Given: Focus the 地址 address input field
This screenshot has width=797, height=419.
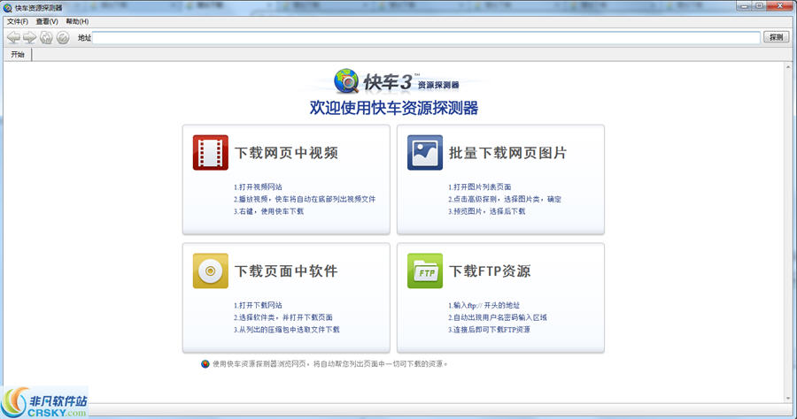Looking at the screenshot, I should click(426, 37).
